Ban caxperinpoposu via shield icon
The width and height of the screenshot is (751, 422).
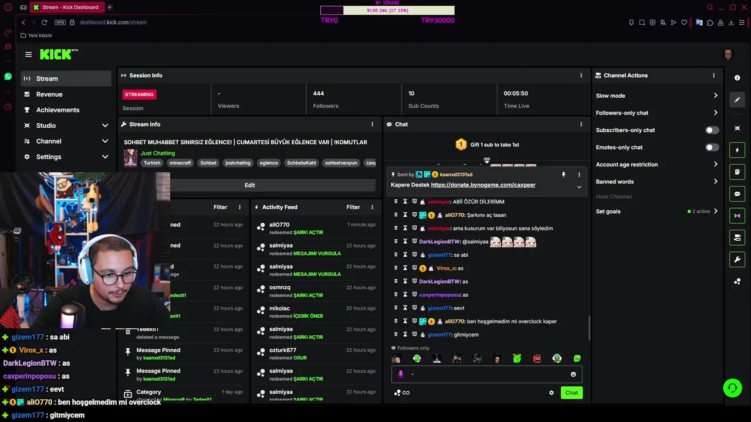click(x=414, y=295)
